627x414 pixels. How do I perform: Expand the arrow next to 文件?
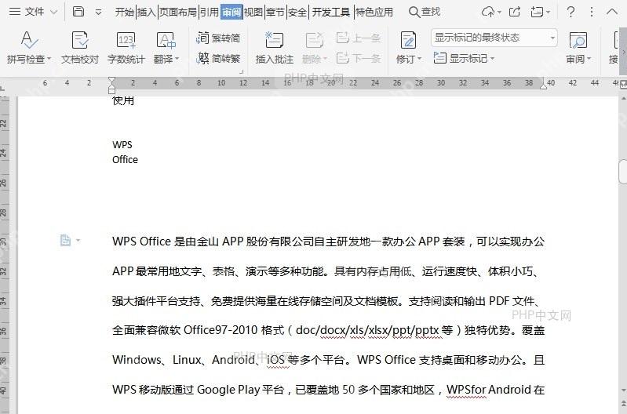(53, 12)
